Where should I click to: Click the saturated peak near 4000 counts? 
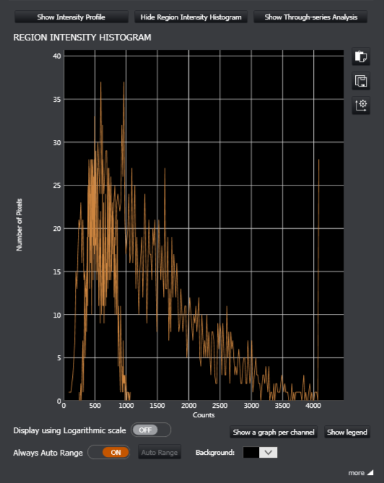(x=318, y=277)
